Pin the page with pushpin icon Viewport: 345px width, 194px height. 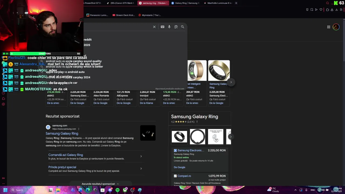click(x=307, y=10)
